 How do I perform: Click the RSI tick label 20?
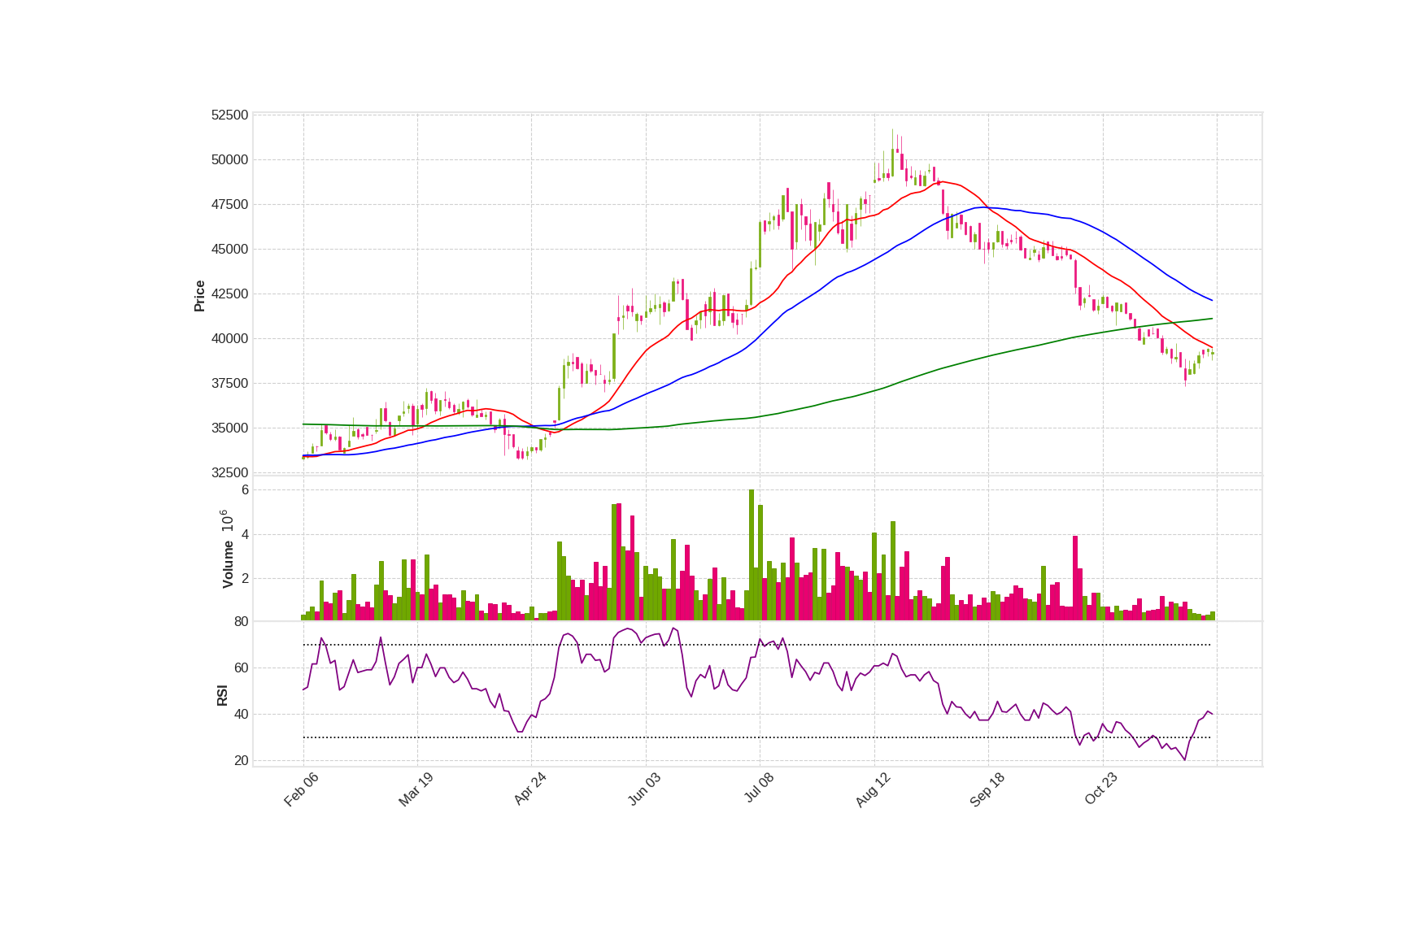[242, 761]
